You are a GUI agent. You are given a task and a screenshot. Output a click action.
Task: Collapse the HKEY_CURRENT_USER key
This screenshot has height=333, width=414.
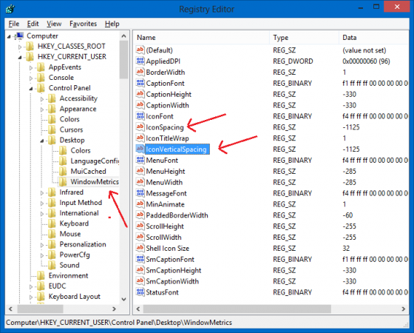[20, 58]
